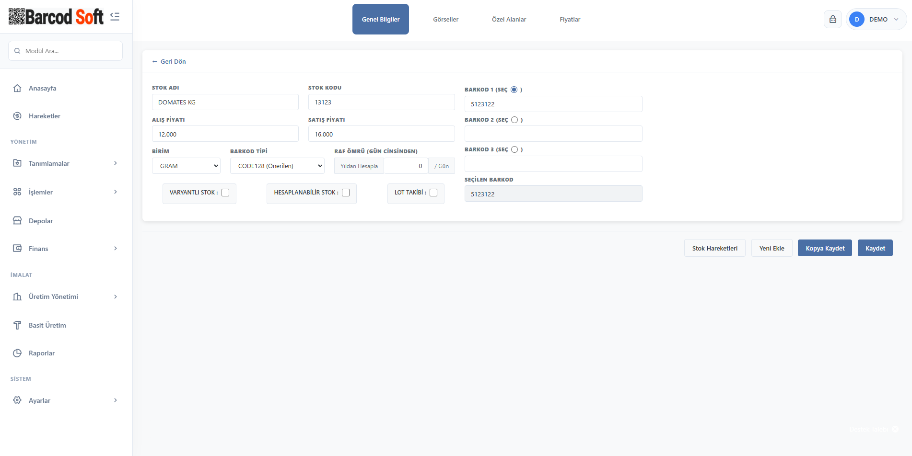
Task: Open the Birim unit dropdown
Action: tap(187, 166)
